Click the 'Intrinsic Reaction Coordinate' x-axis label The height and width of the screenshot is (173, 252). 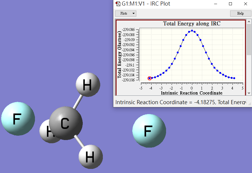[x=192, y=93]
